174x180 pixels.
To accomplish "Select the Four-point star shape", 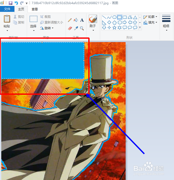I will [109, 28].
